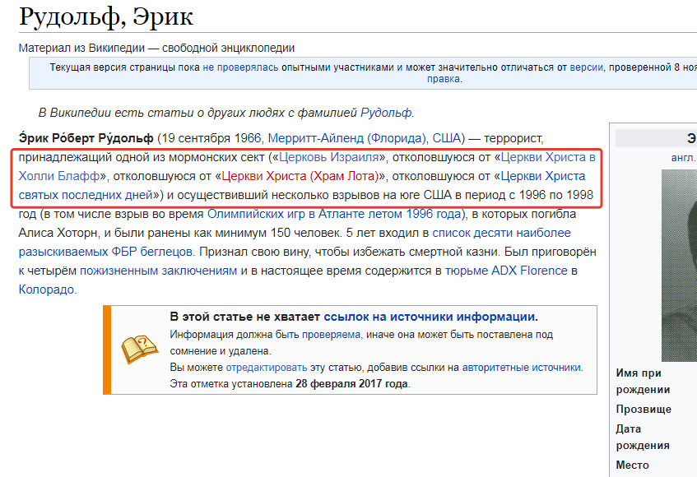Image resolution: width=697 pixels, height=477 pixels.
Task: Click the «отредактировать» link
Action: (x=267, y=368)
